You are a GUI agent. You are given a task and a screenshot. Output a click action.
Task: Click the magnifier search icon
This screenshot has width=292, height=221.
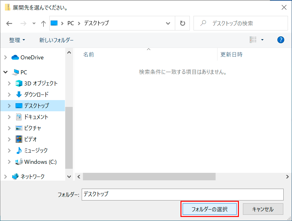[203, 23]
